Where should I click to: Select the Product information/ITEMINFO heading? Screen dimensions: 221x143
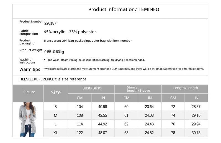(124, 9)
